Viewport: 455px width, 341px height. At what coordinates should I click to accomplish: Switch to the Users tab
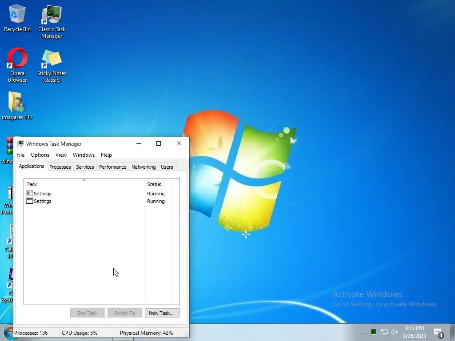167,167
